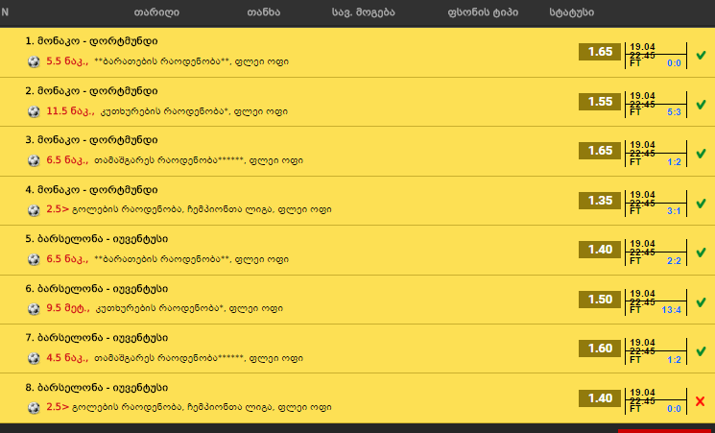Click the green check mark for bet 1
Viewport: 715px width, 433px height.
[701, 56]
